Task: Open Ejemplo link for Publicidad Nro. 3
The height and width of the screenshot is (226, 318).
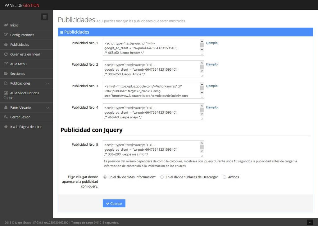Action: (212, 86)
